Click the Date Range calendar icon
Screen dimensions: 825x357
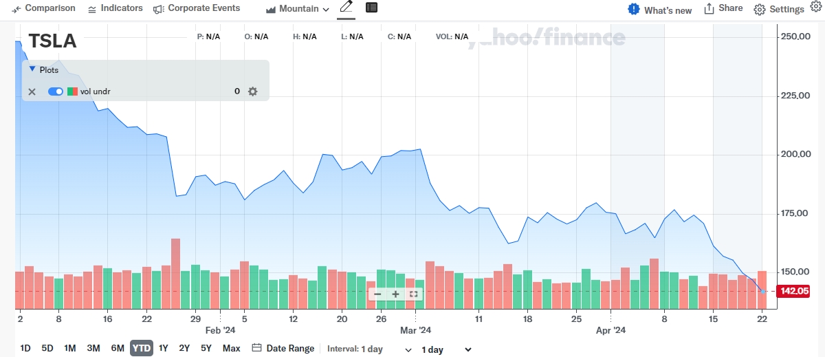[x=256, y=348]
